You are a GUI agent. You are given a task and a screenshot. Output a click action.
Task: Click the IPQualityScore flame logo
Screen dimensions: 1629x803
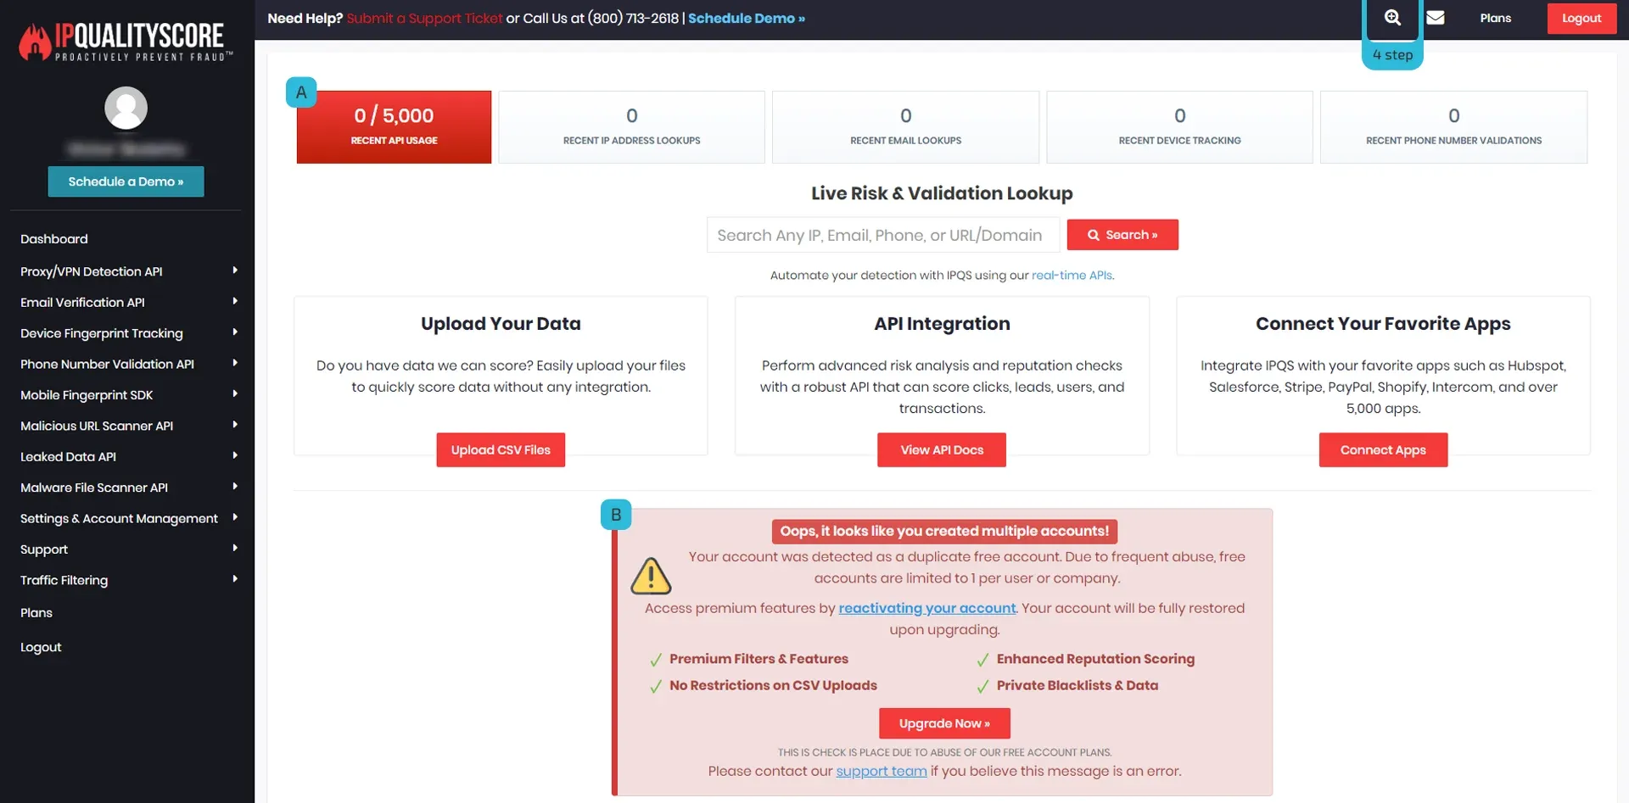[35, 42]
